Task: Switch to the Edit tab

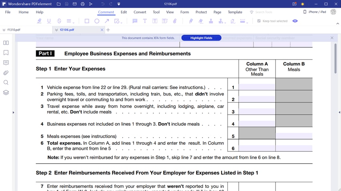Action: [124, 12]
